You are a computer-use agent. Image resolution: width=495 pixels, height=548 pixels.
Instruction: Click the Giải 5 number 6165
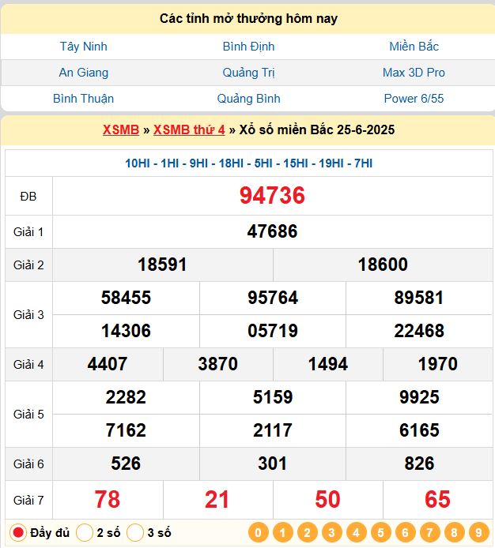[419, 430]
